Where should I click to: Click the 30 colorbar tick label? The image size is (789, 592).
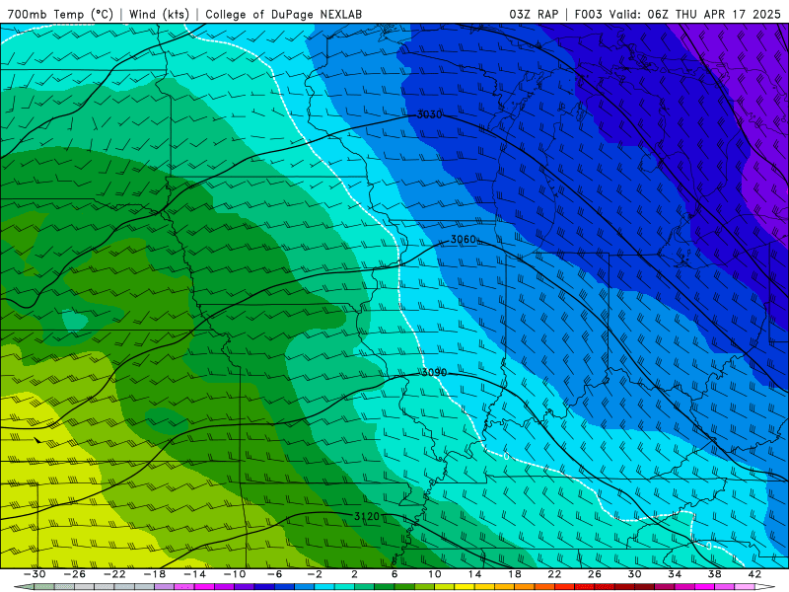pyautogui.click(x=634, y=574)
